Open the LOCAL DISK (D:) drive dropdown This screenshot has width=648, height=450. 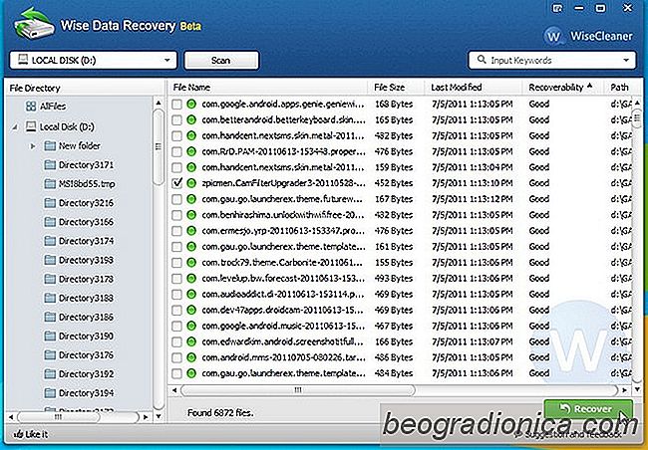94,61
